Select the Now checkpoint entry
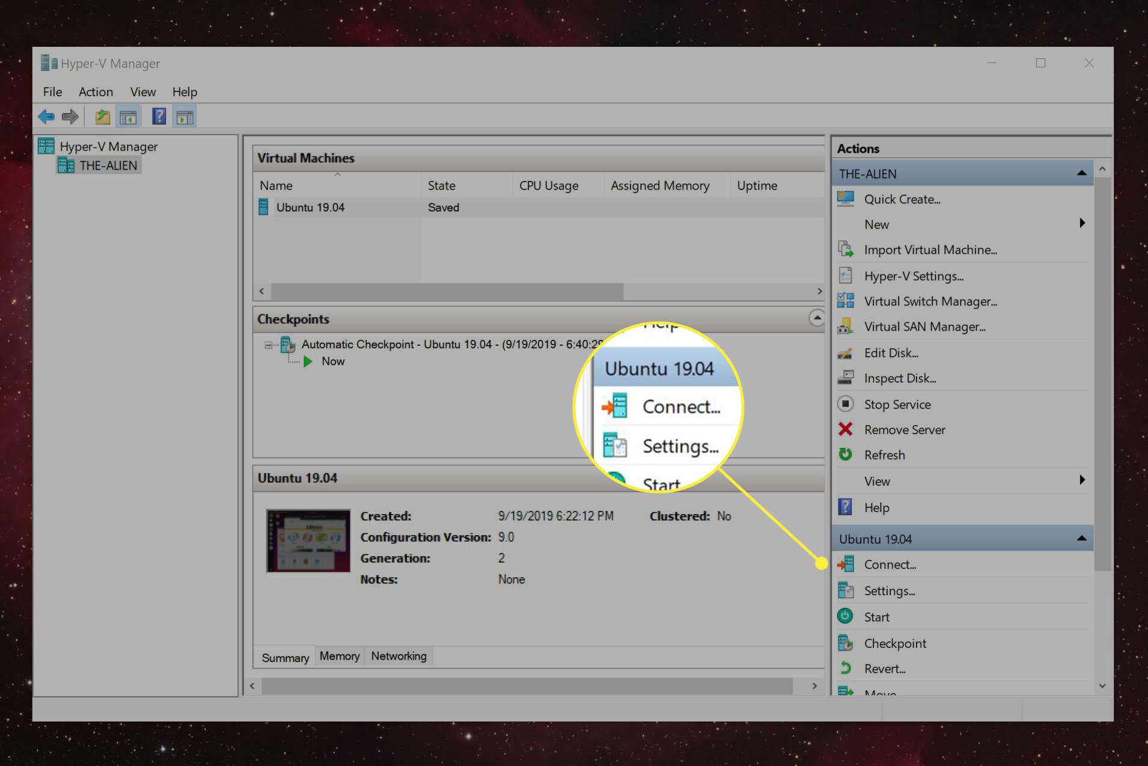The height and width of the screenshot is (766, 1148). pos(333,361)
